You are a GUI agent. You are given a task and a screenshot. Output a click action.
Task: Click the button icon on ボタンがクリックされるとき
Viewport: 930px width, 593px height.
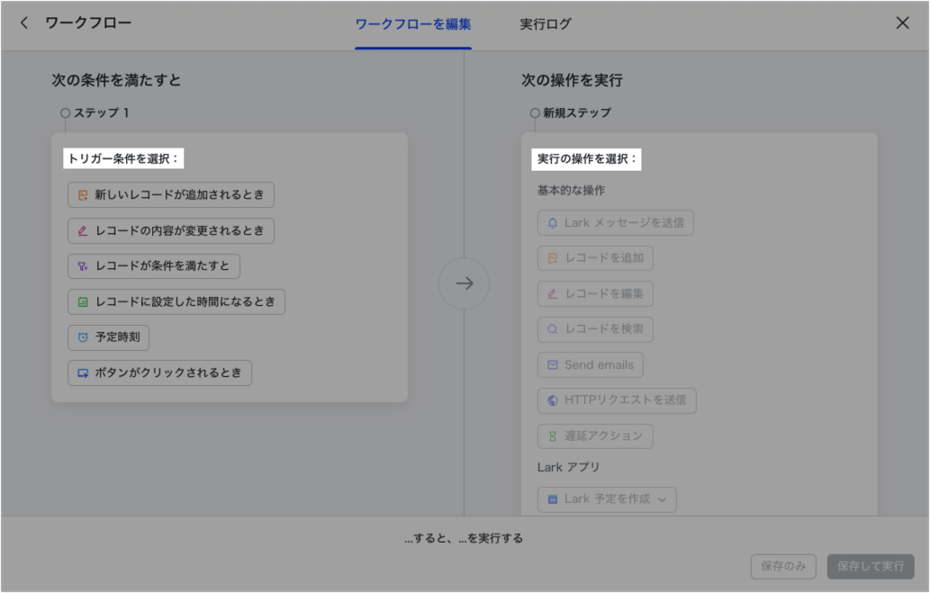[x=83, y=373]
